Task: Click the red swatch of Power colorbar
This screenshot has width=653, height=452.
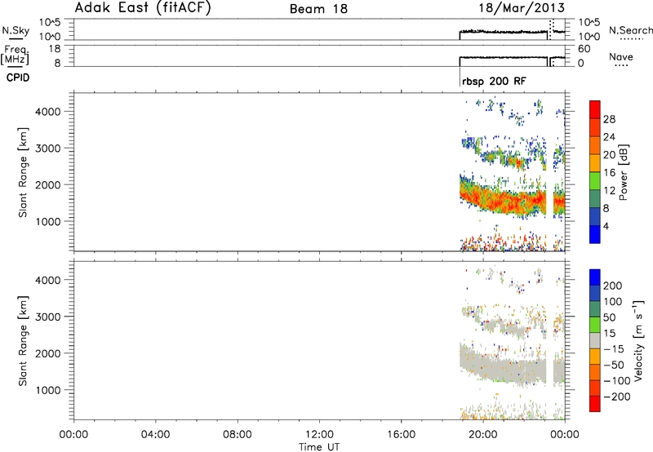Action: 595,110
